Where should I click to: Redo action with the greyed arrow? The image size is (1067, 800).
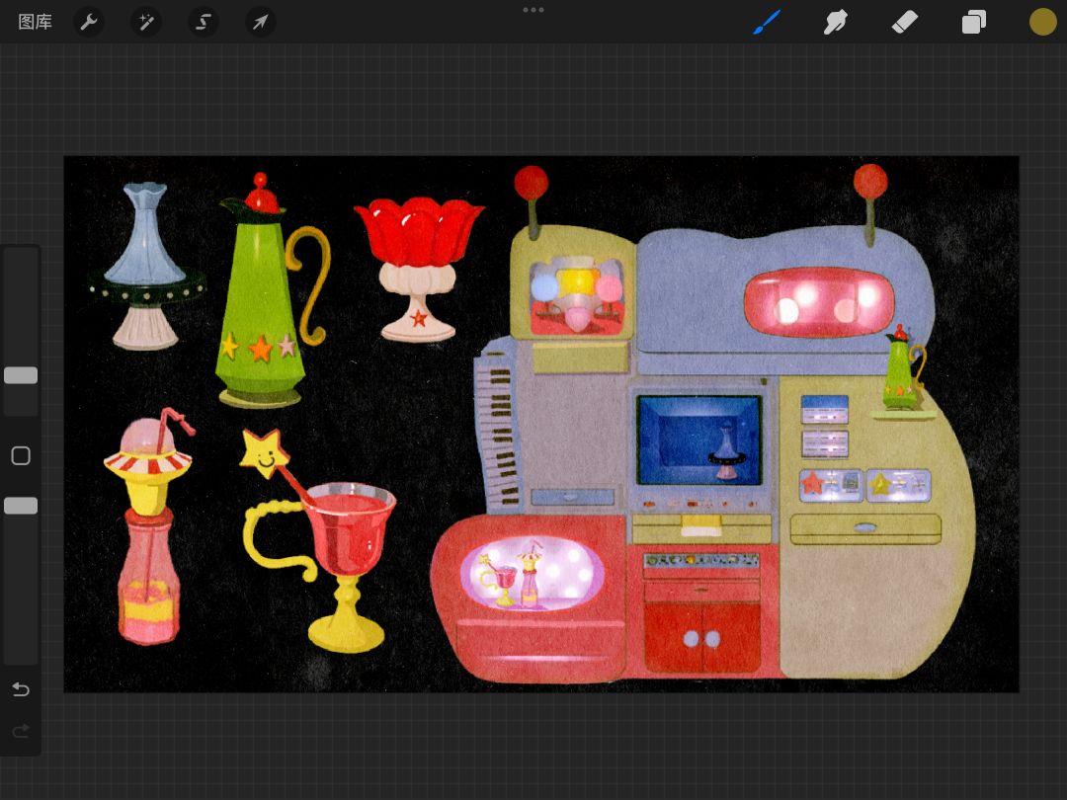click(x=21, y=731)
